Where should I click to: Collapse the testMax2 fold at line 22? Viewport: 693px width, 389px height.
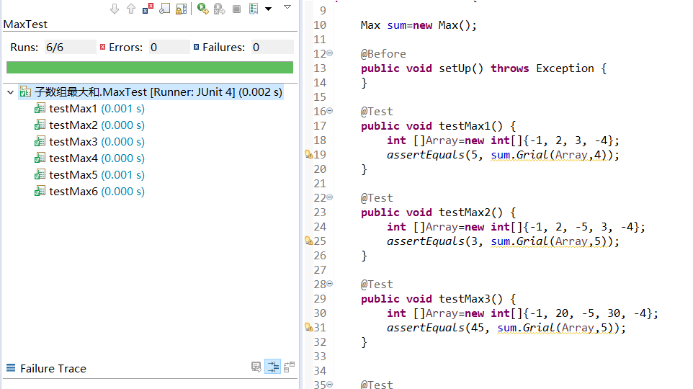[330, 197]
